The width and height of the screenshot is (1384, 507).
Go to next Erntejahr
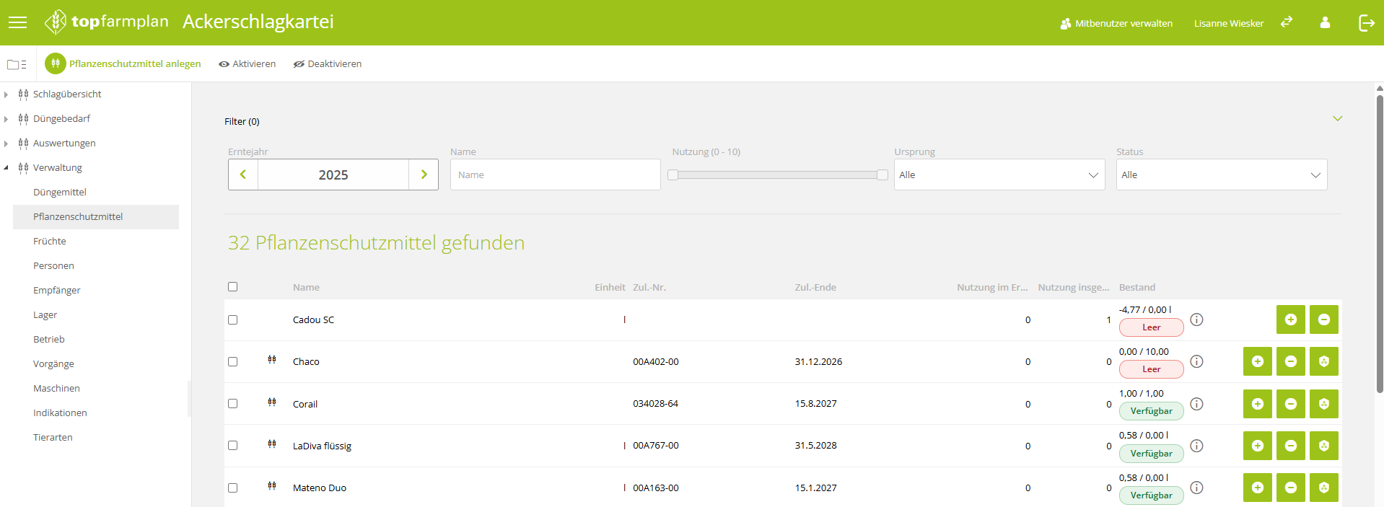pyautogui.click(x=424, y=175)
